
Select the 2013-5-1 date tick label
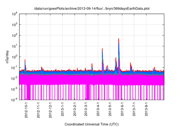pyautogui.click(x=111, y=110)
